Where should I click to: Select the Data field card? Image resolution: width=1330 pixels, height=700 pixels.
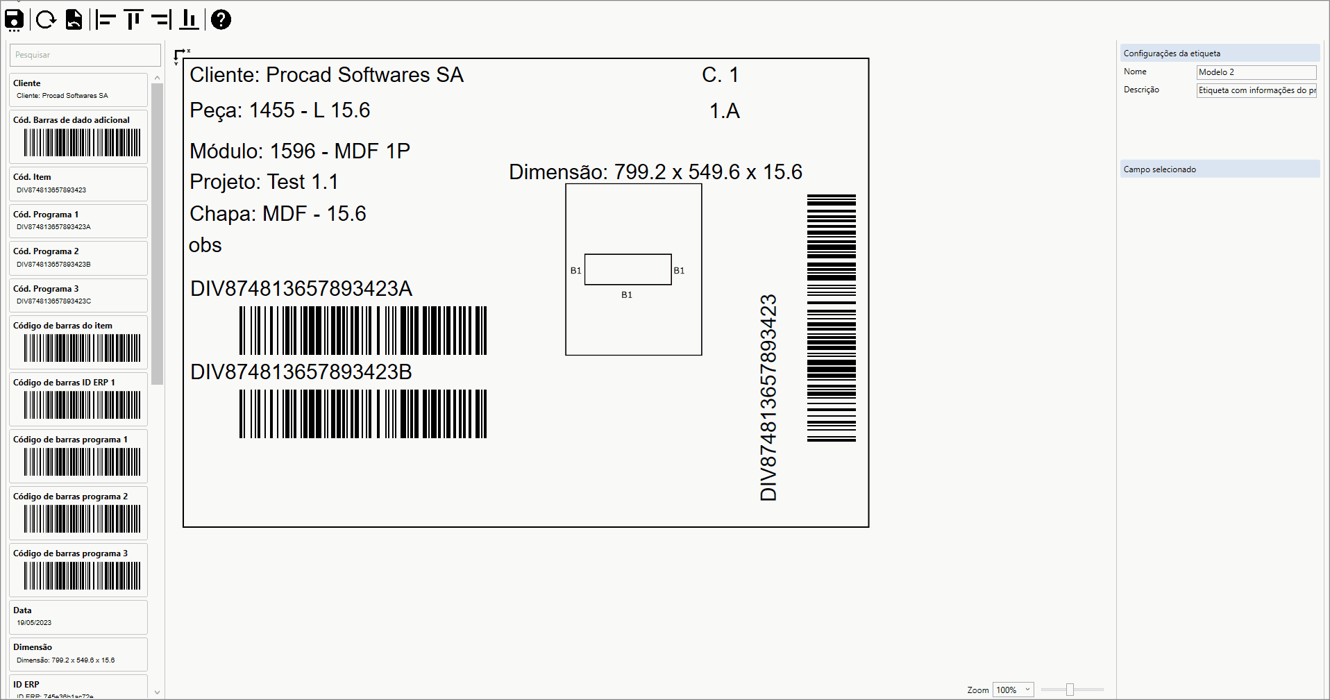(78, 617)
